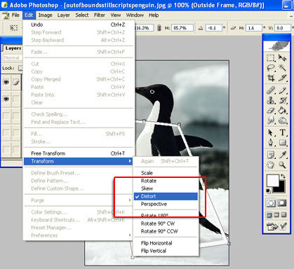Choose Distort in Transform submenu
The image size is (294, 269).
tap(166, 196)
